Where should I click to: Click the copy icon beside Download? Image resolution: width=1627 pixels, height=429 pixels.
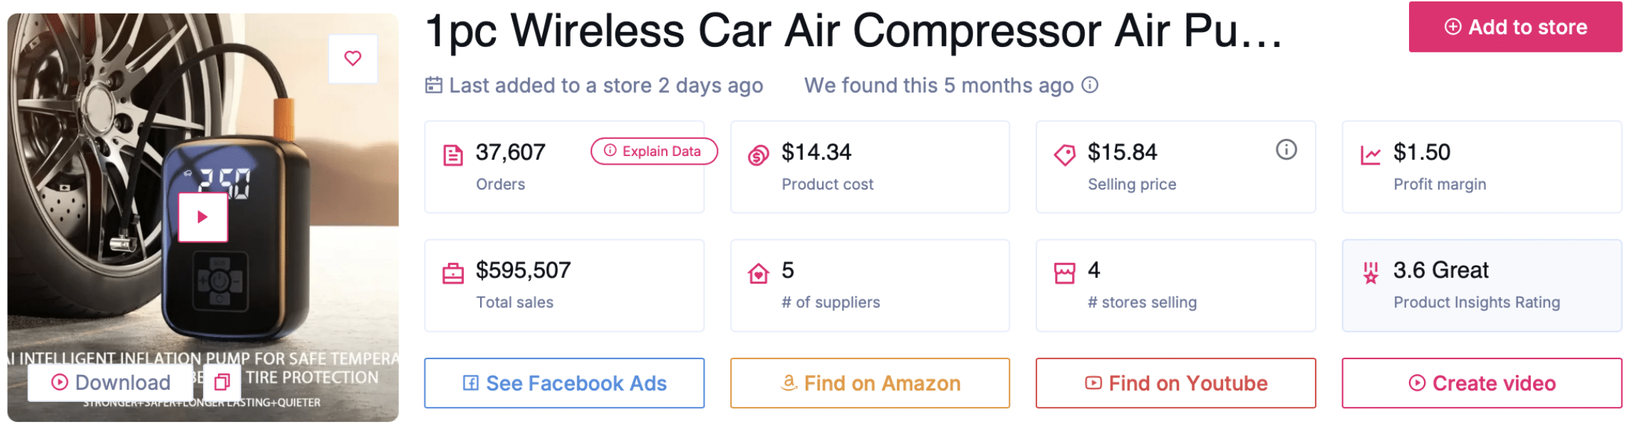pyautogui.click(x=222, y=382)
